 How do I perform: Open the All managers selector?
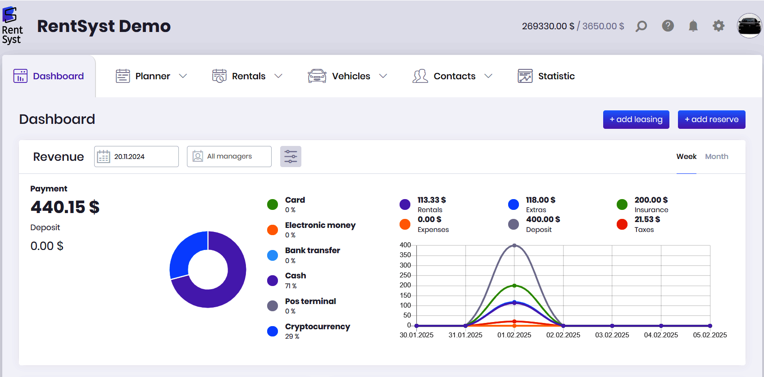[x=229, y=157]
